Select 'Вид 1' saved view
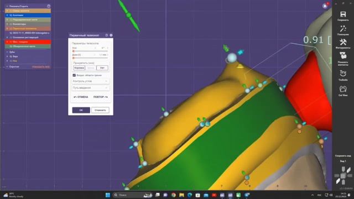 point(343,161)
